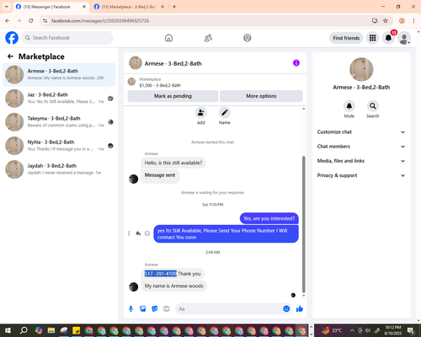Viewport: 421px width, 337px height.
Task: Choose a sticker icon
Action: [155, 309]
